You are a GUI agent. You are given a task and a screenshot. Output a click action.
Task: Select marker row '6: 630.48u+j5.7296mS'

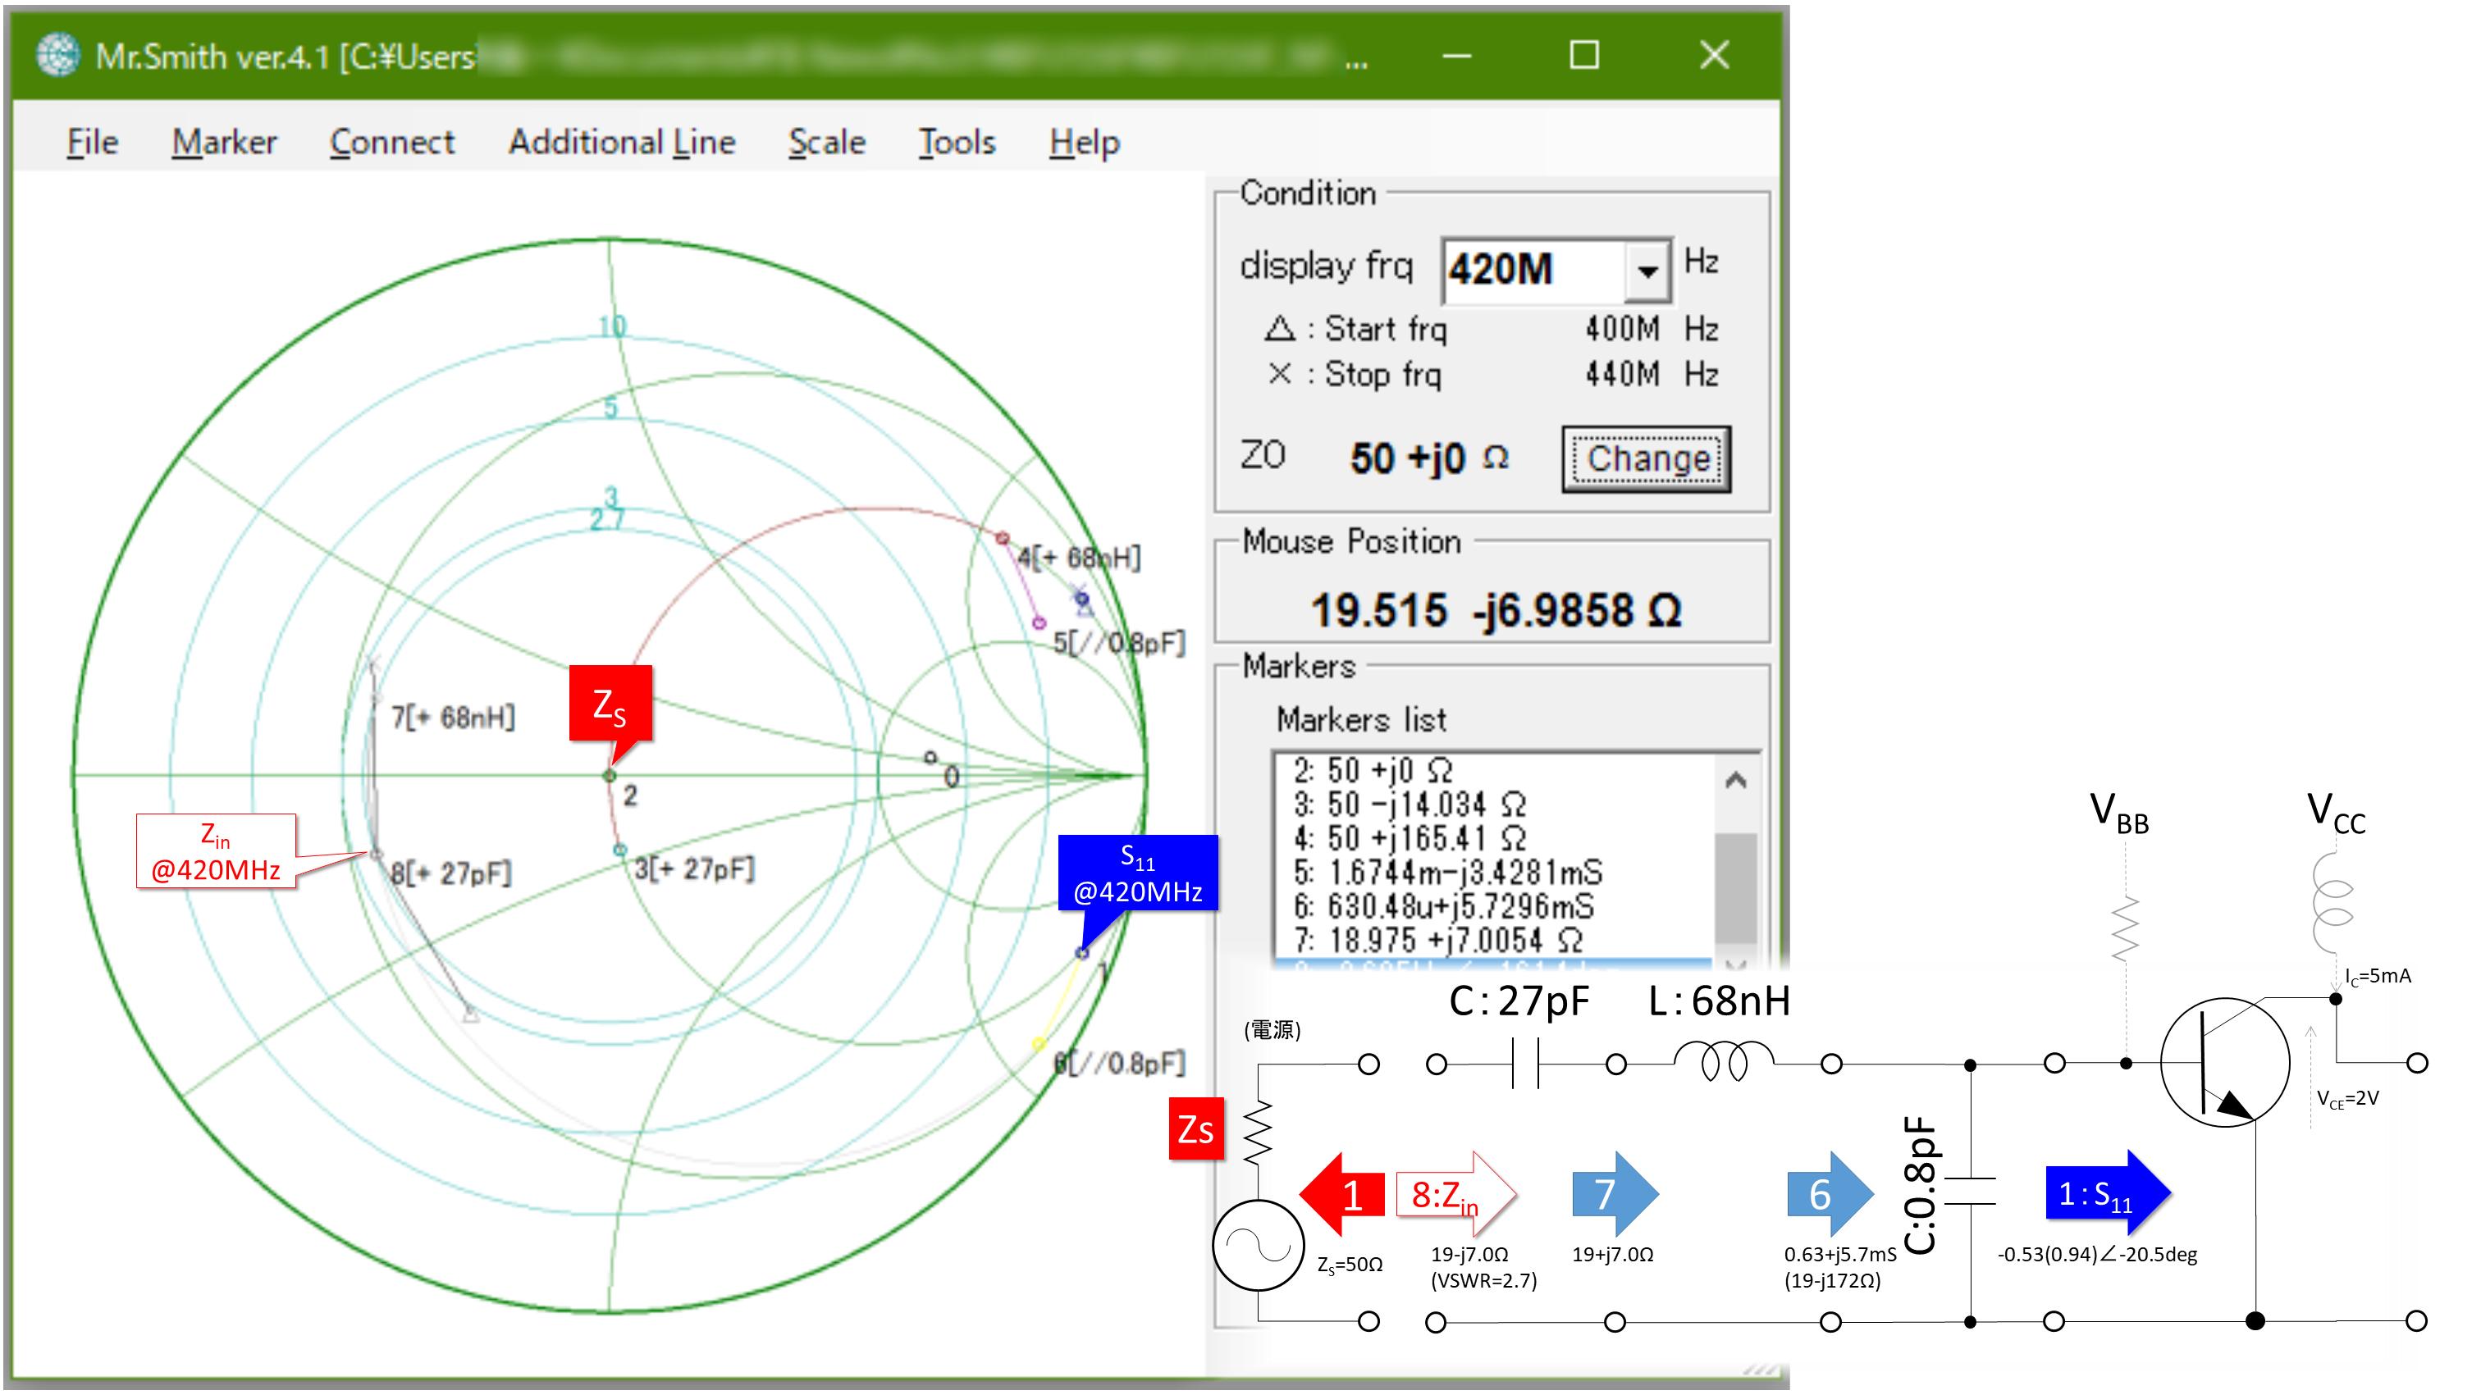pos(1494,907)
